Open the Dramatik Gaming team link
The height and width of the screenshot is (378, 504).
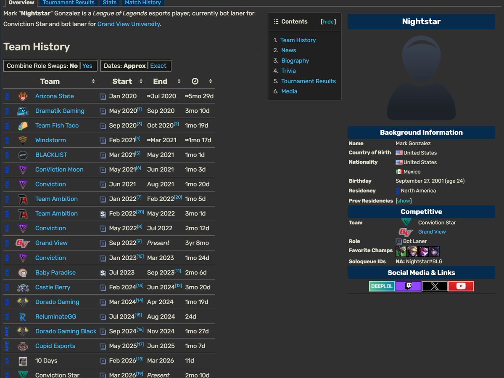pos(60,111)
